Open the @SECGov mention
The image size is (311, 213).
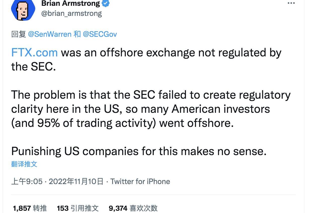[x=100, y=34]
